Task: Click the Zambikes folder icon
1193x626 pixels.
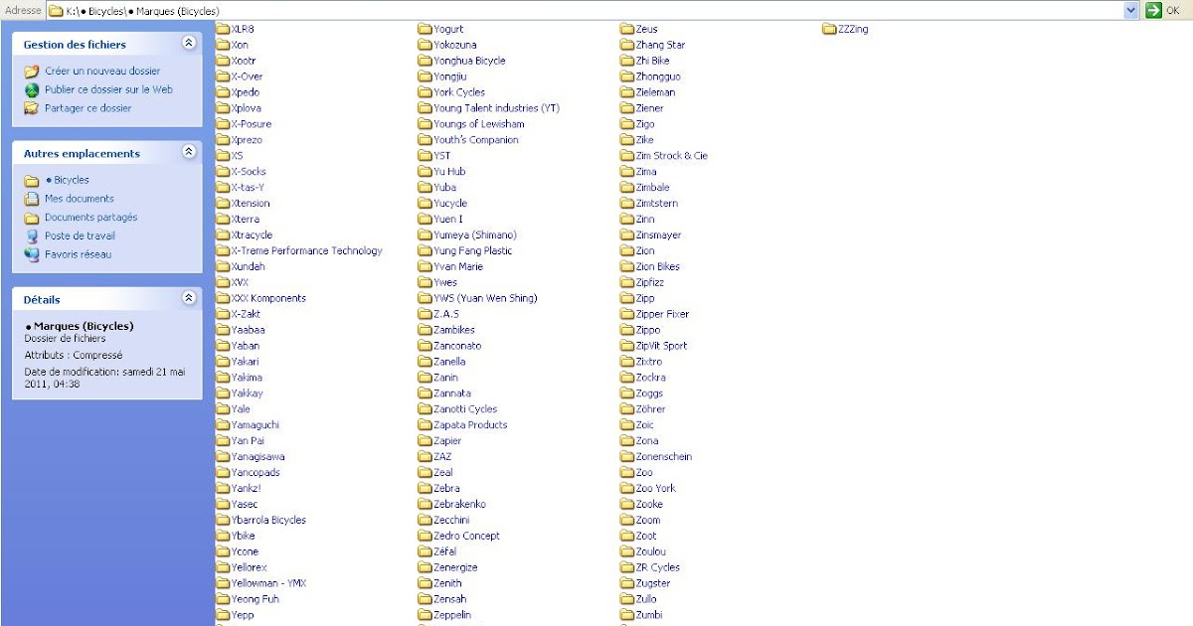Action: 426,330
